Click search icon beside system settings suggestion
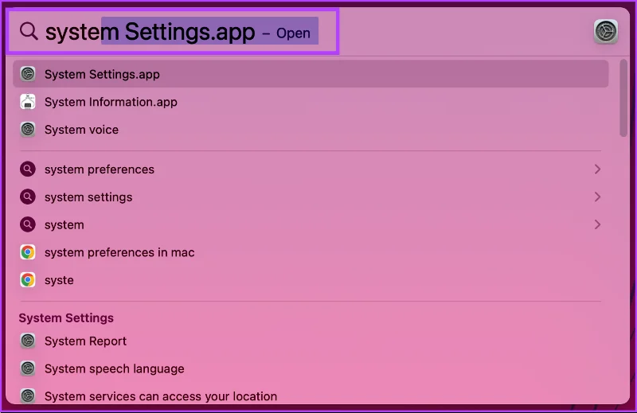 tap(28, 197)
